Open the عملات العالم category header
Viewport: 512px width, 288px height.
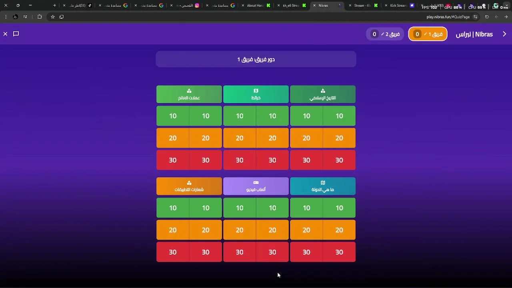tap(189, 94)
